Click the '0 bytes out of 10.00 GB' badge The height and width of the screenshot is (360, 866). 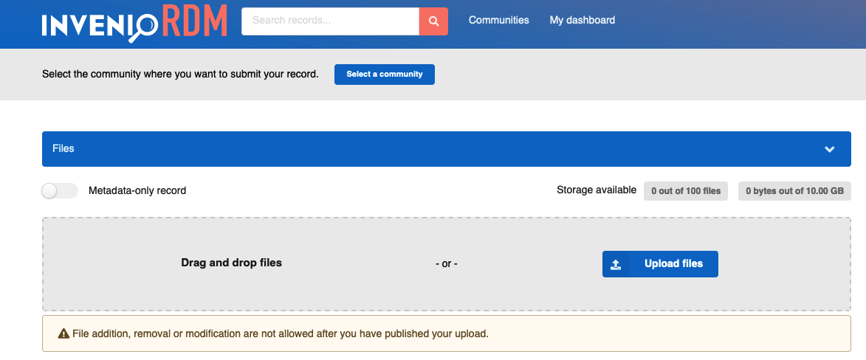pos(794,191)
